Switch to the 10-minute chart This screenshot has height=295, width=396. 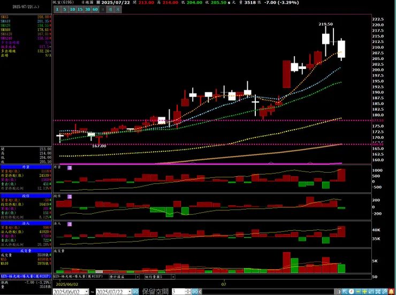click(x=72, y=9)
